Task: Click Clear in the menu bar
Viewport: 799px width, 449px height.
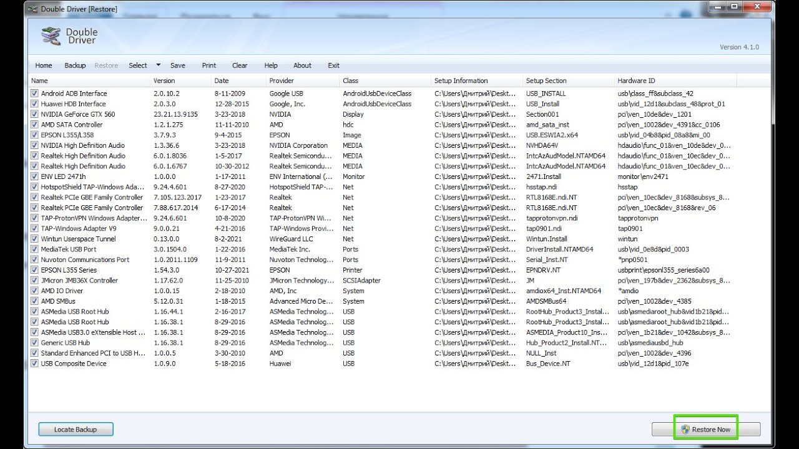Action: pyautogui.click(x=240, y=65)
